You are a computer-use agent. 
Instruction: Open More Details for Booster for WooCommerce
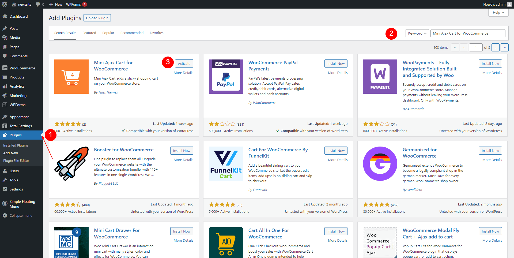pyautogui.click(x=183, y=160)
